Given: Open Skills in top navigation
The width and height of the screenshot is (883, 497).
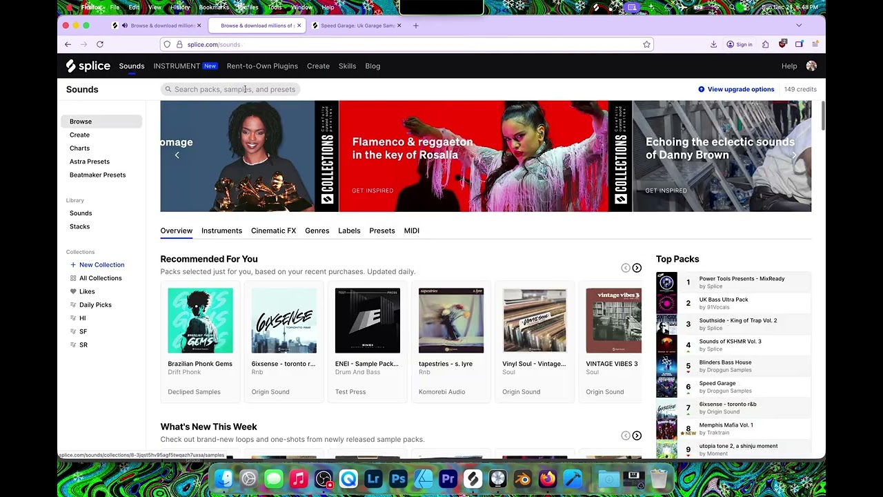Looking at the screenshot, I should pos(347,66).
